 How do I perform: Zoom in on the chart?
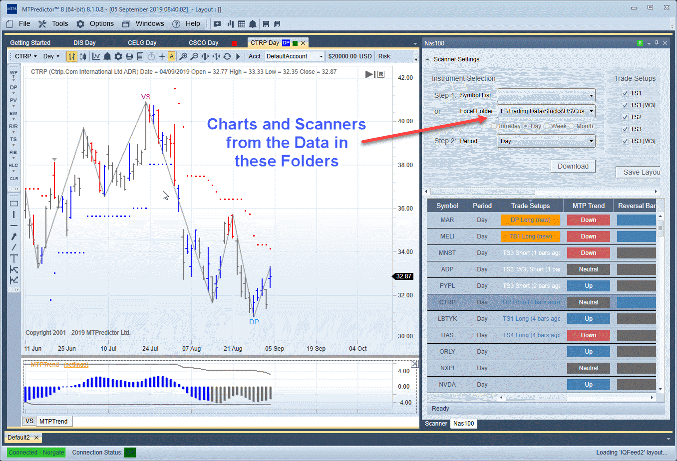point(183,56)
